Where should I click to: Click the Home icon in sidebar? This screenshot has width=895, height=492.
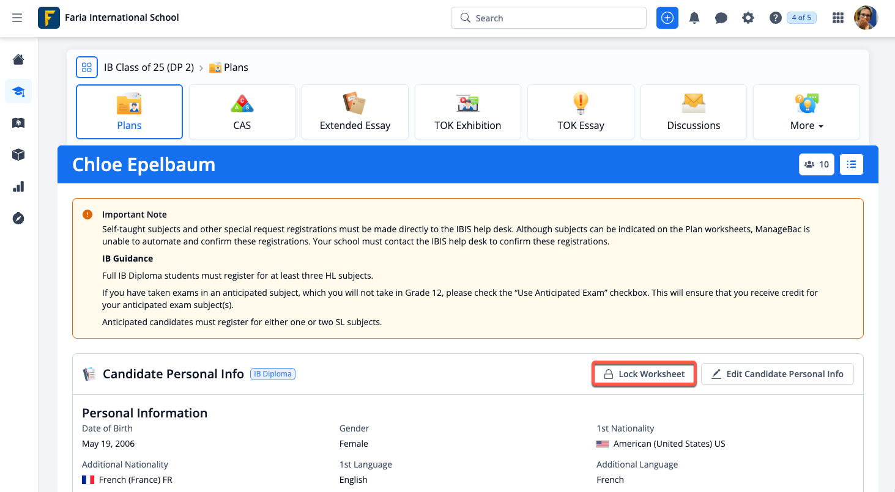pos(18,59)
